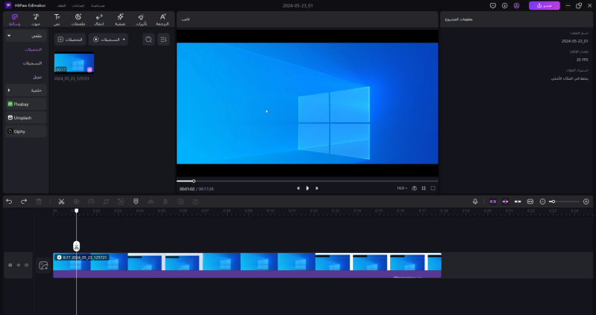Image resolution: width=596 pixels, height=315 pixels.
Task: Open the Recordings (التسجيلات) dropdown button
Action: point(108,40)
